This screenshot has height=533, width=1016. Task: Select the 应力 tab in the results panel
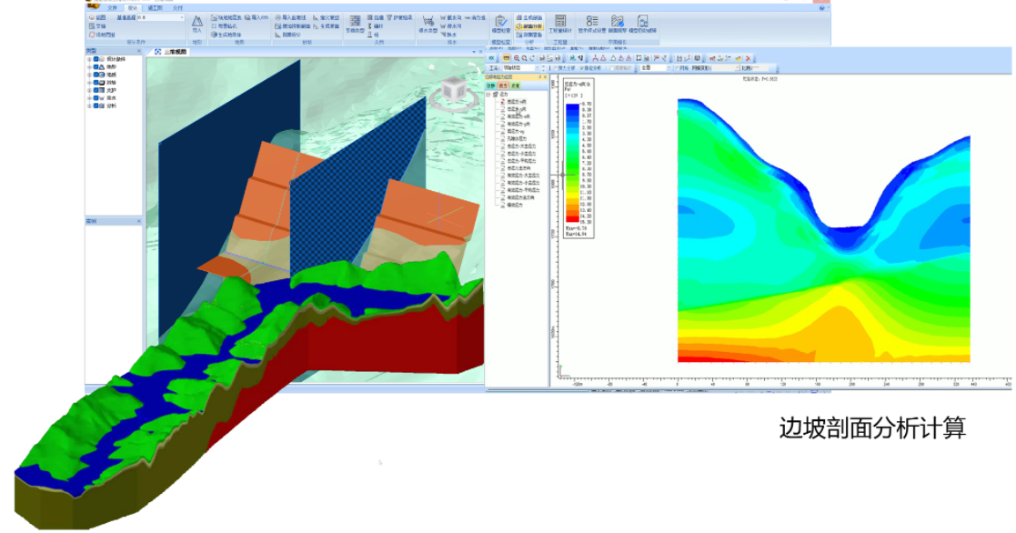click(x=502, y=85)
